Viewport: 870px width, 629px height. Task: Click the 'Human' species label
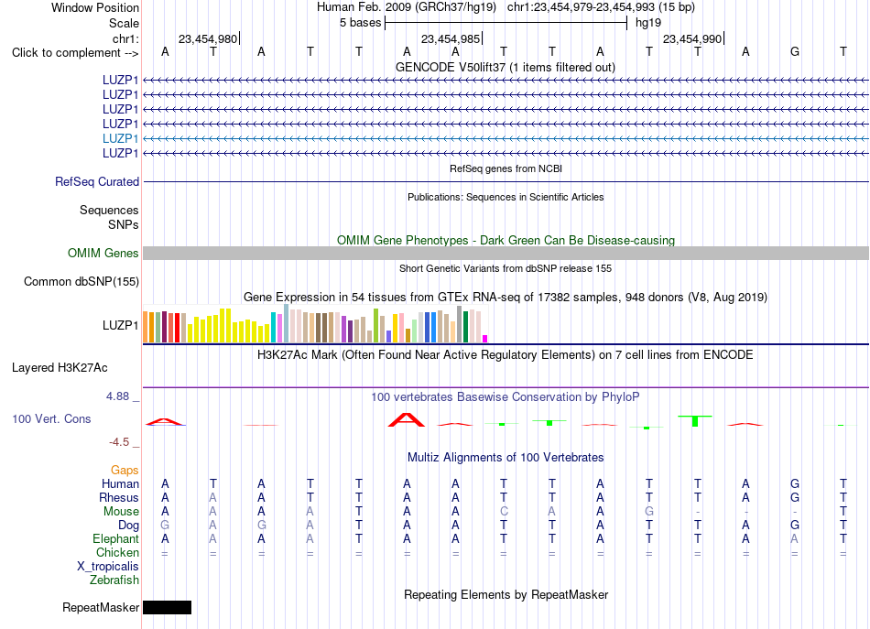tap(120, 484)
